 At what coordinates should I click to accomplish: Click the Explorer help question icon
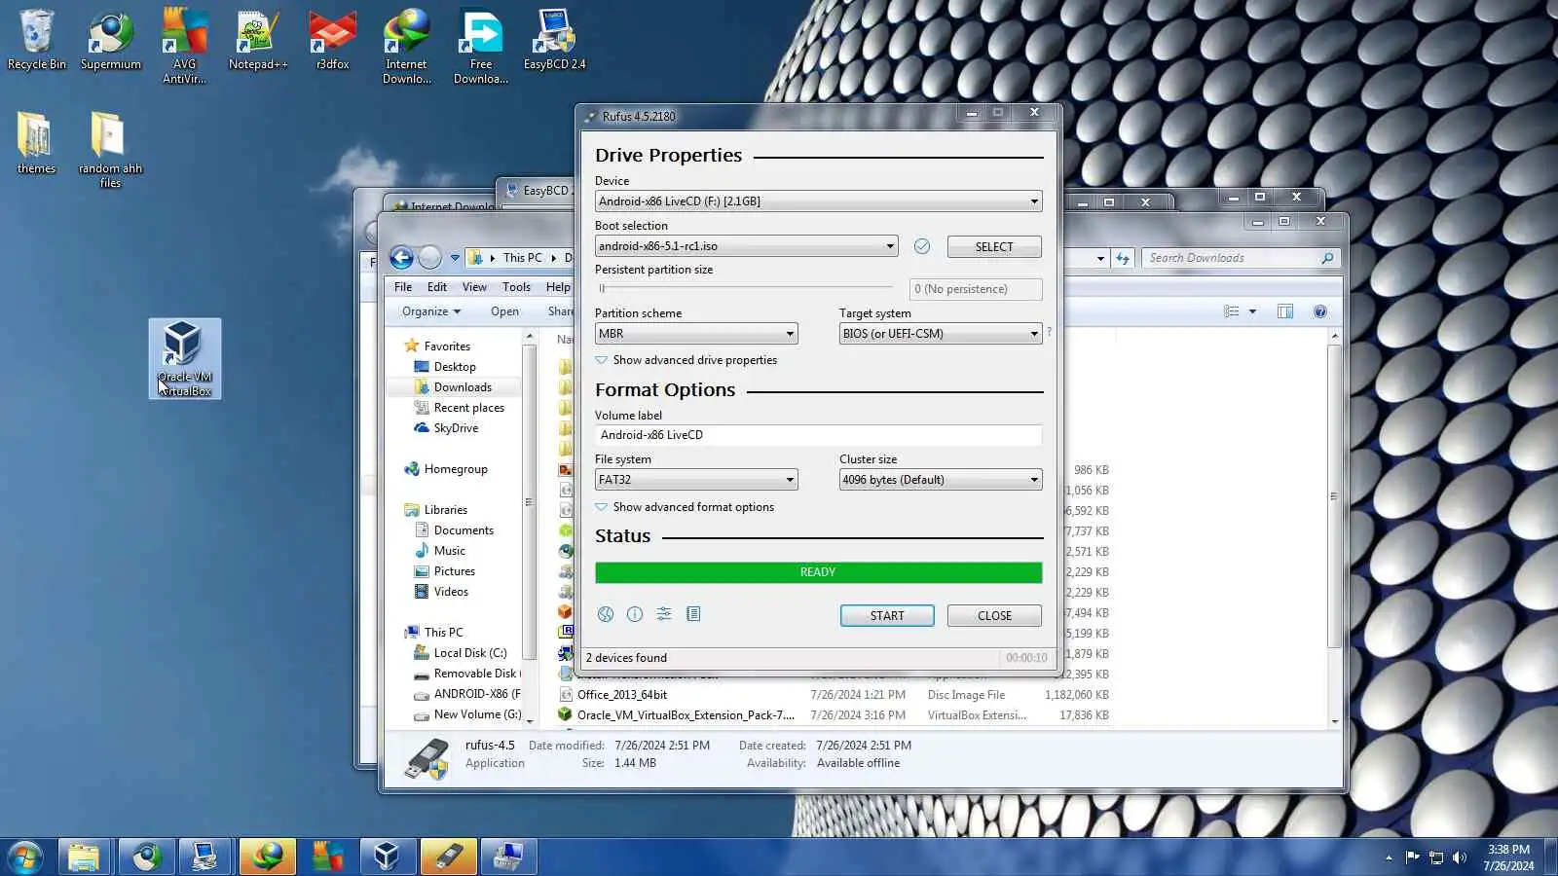point(1320,311)
